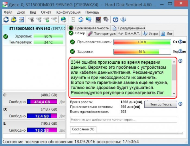Viewport: 190px width, 146px height.
Task: Select the ST1500DM003-9YN16G disk entry
Action: coord(33,28)
